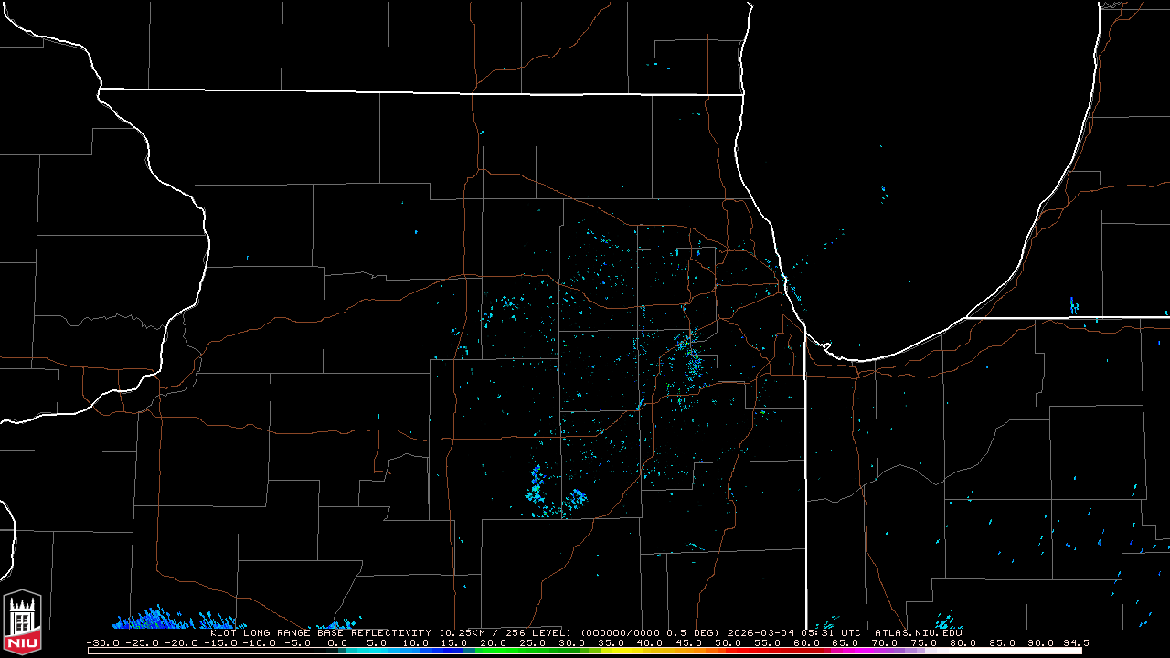
Task: Click the '94.5' scale label
Action: [x=1076, y=642]
